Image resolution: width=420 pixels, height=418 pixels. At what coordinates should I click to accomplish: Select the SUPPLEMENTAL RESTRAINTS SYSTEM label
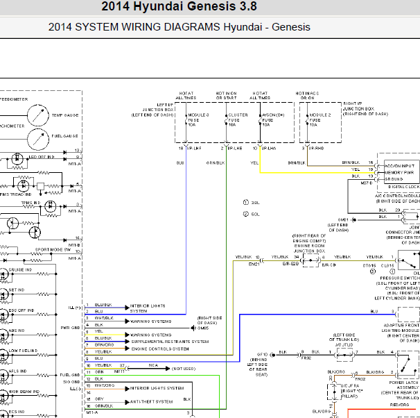tap(170, 342)
